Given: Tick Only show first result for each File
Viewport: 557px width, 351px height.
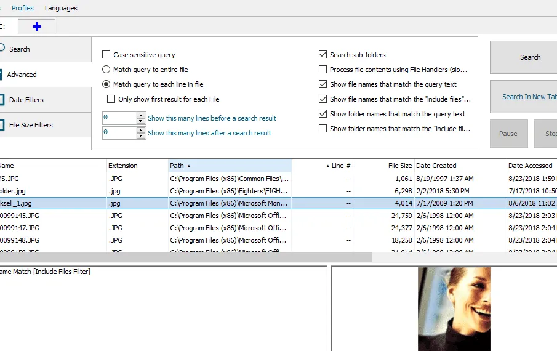Looking at the screenshot, I should (x=111, y=99).
